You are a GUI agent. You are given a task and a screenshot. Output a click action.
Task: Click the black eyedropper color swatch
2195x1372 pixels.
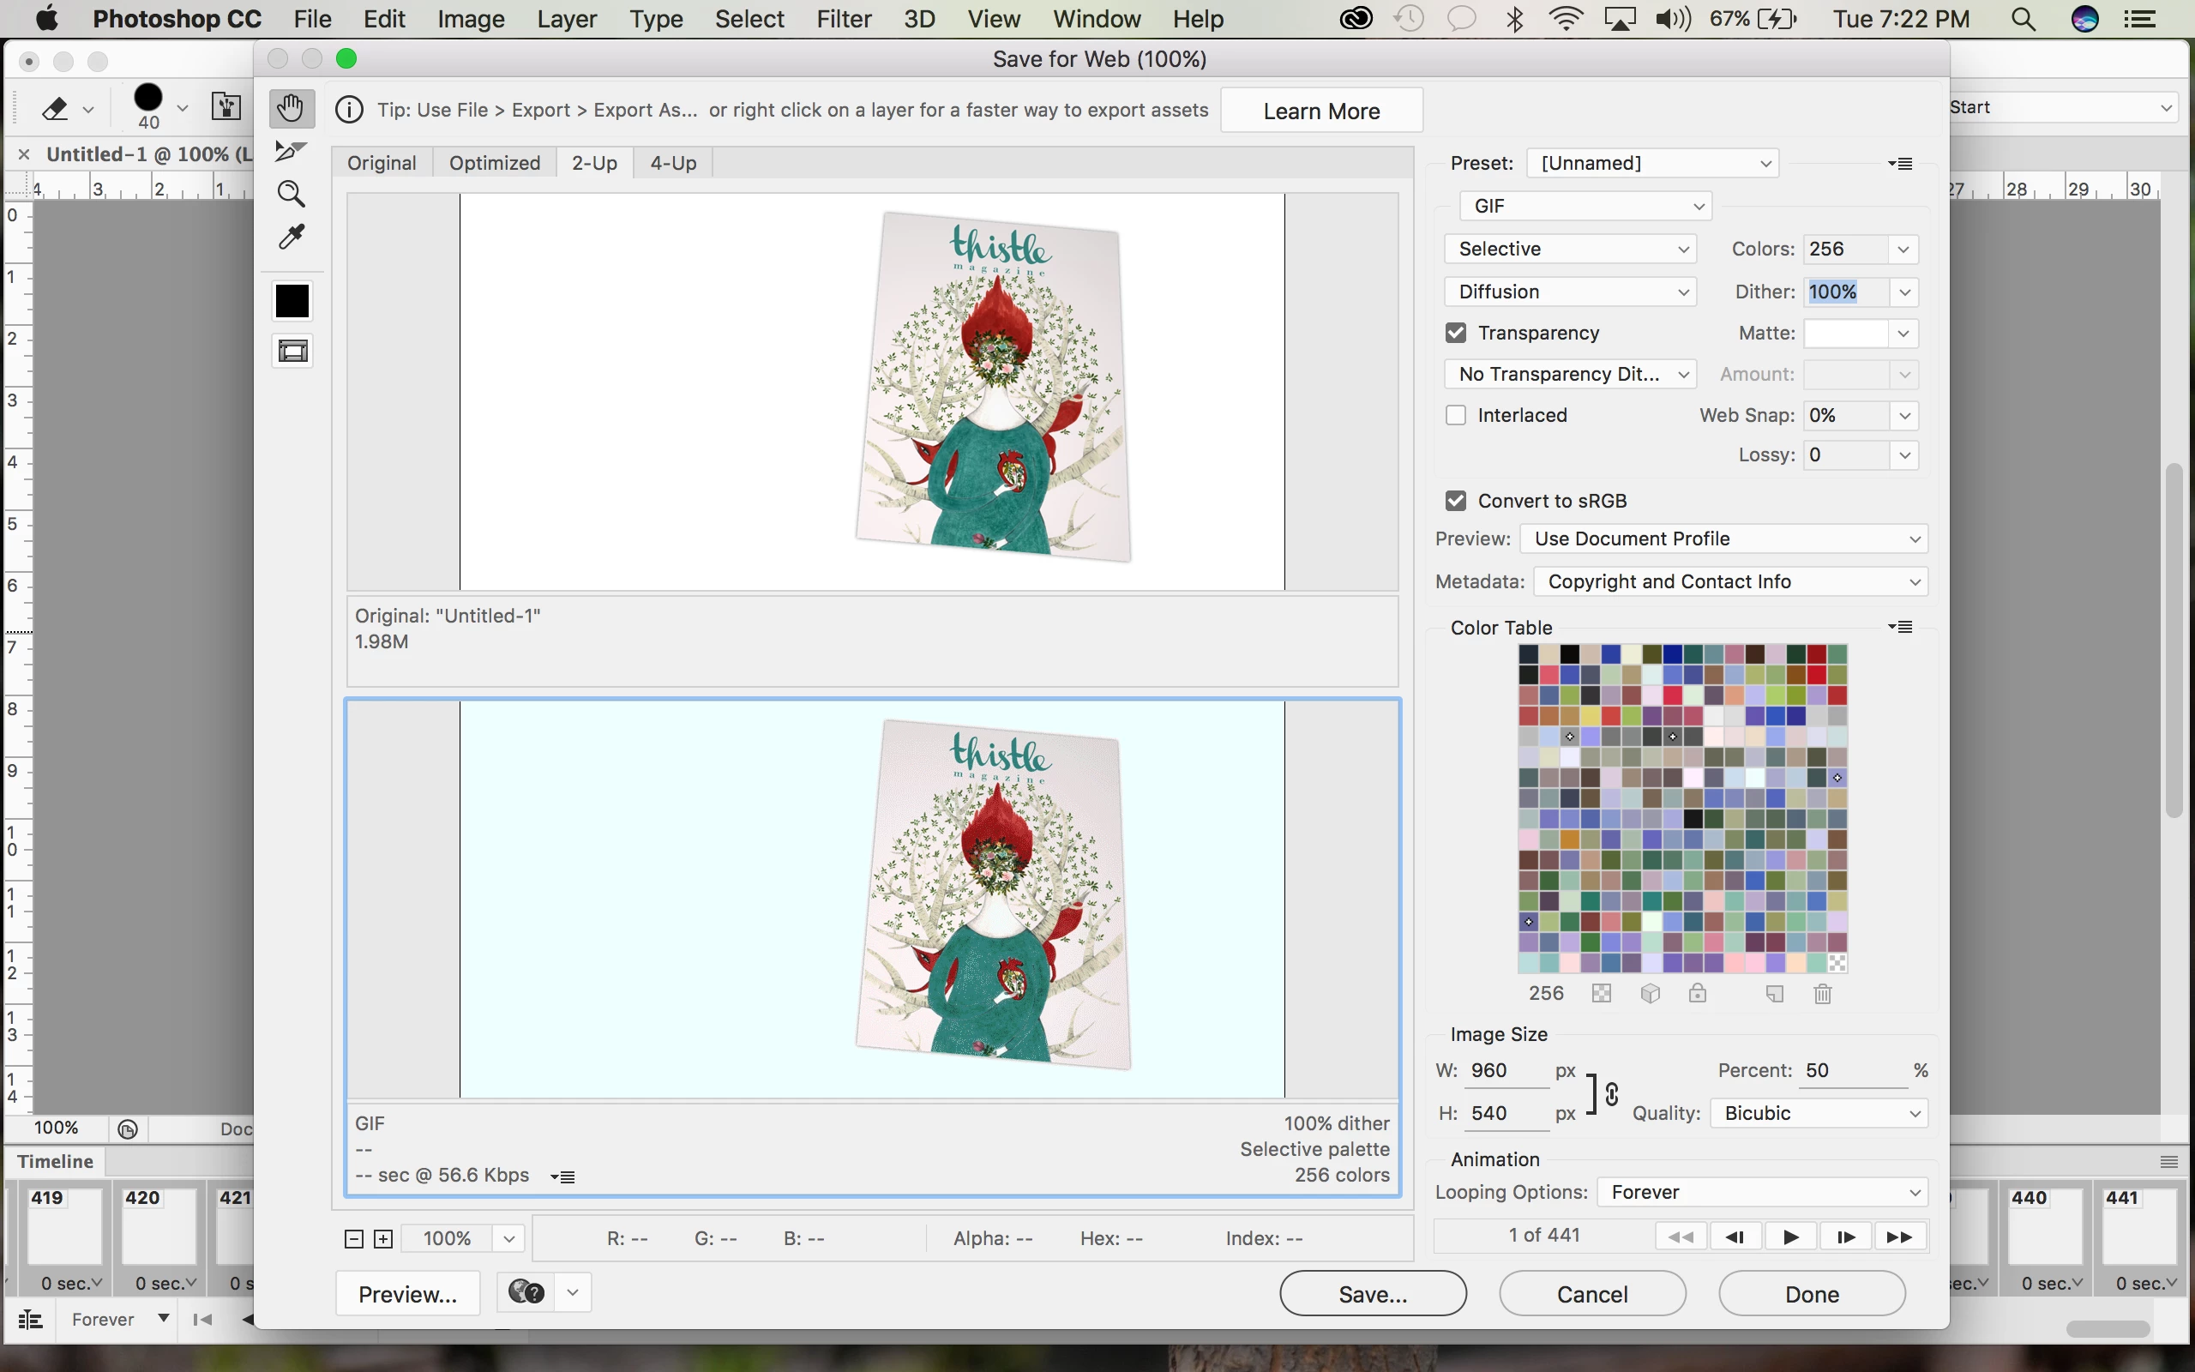tap(292, 301)
